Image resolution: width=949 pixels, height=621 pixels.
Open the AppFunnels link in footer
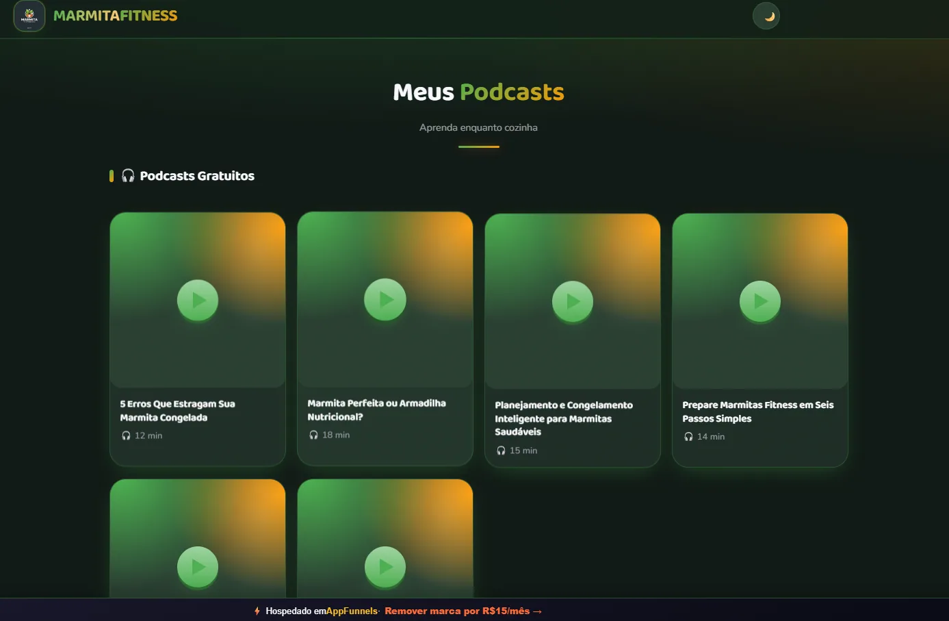pos(352,611)
